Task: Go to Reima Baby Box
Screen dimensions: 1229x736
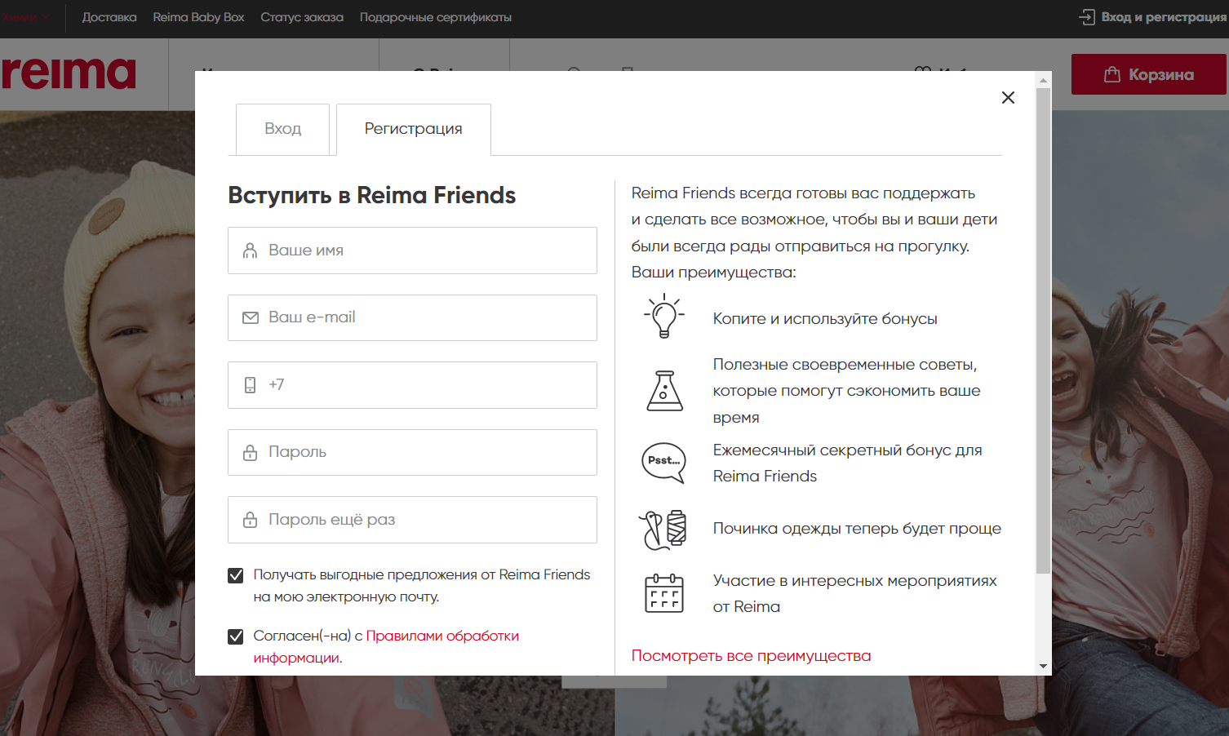Action: click(x=198, y=17)
